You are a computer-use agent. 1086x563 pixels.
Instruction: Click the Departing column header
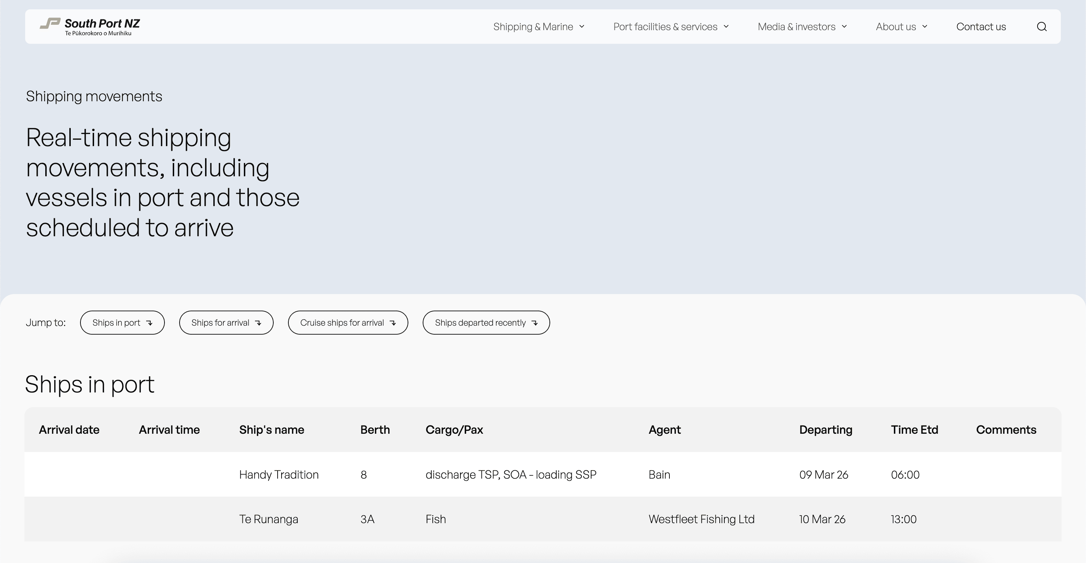(x=826, y=430)
